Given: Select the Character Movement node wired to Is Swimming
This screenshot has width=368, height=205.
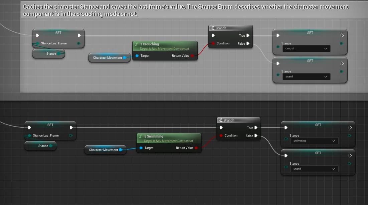Looking at the screenshot, I should [105, 150].
